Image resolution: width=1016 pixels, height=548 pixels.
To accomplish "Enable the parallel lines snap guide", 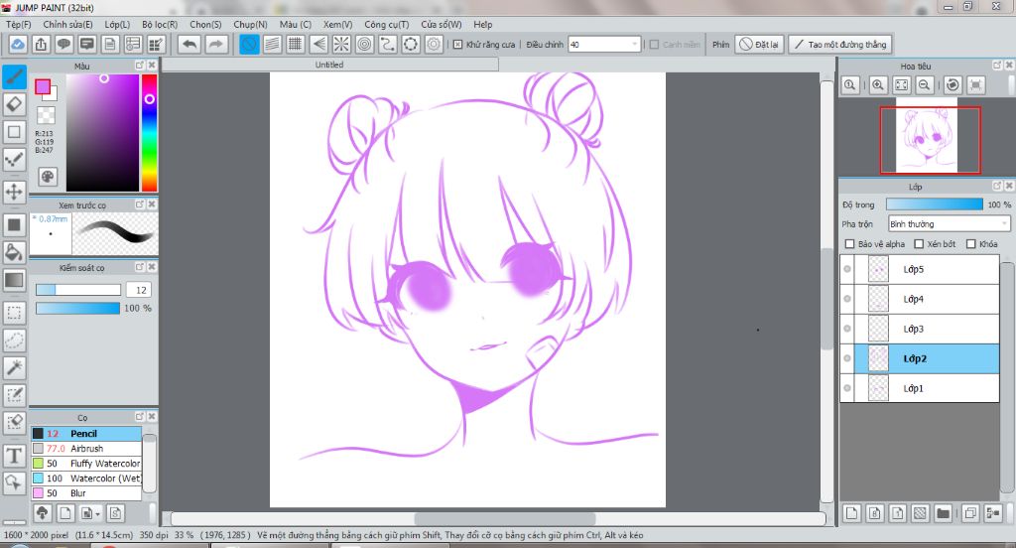I will click(x=272, y=44).
